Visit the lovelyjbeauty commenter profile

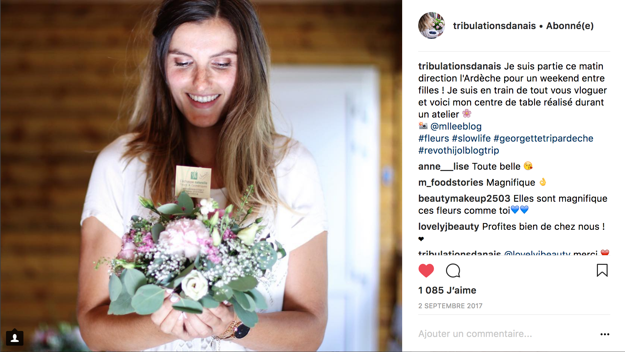(449, 226)
